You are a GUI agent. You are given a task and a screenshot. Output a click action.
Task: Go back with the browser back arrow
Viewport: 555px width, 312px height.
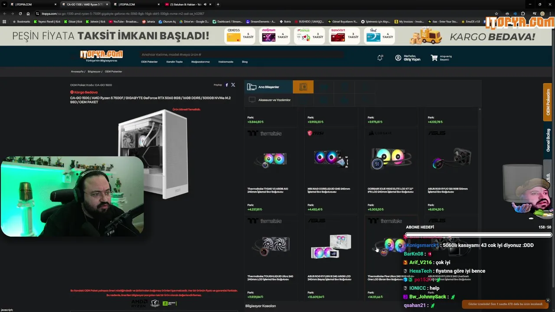click(x=5, y=13)
